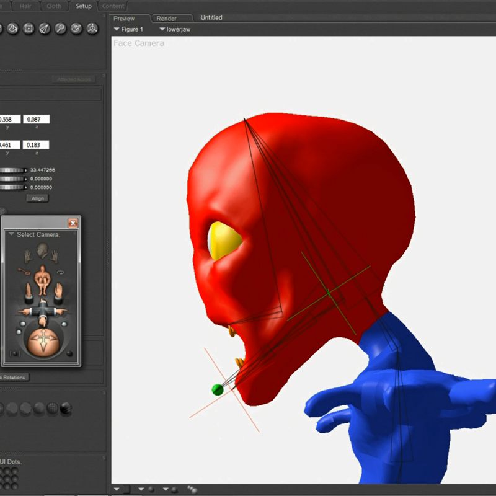Click the upper-left silver dot above trackball
This screenshot has height=496, width=496.
tap(23, 324)
